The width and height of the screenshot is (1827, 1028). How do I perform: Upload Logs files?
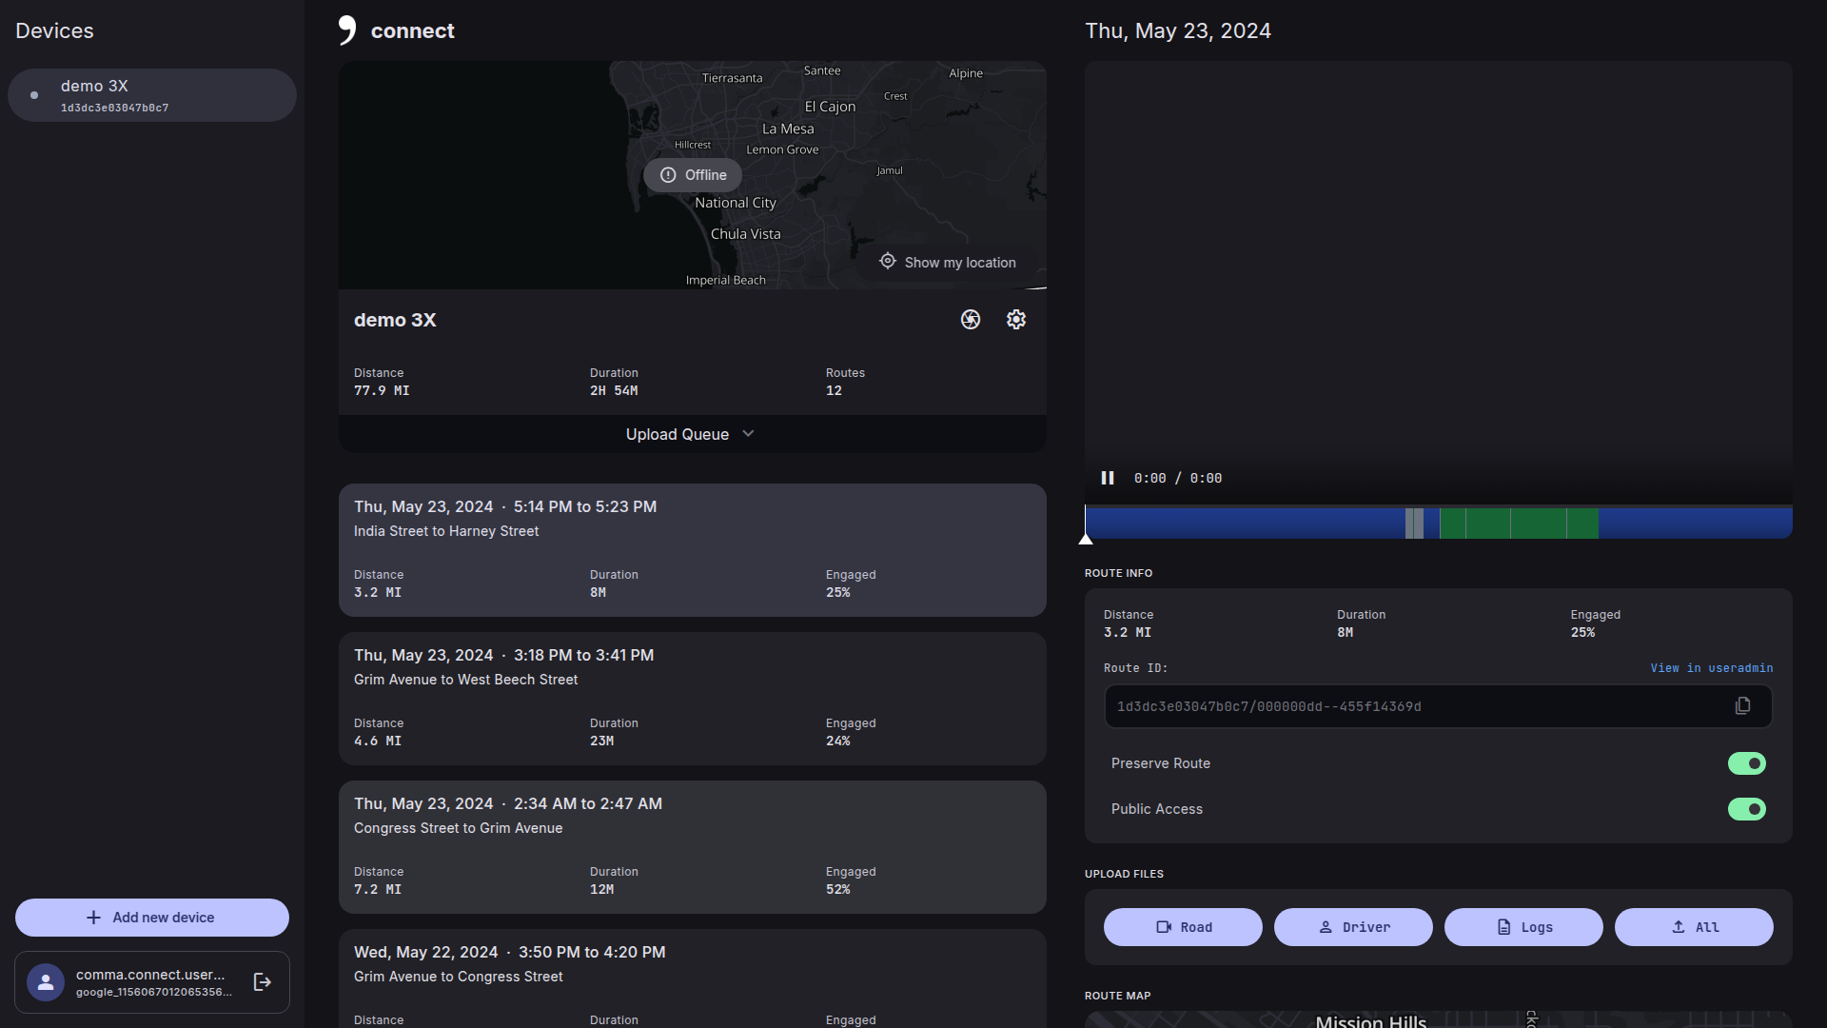[1523, 927]
